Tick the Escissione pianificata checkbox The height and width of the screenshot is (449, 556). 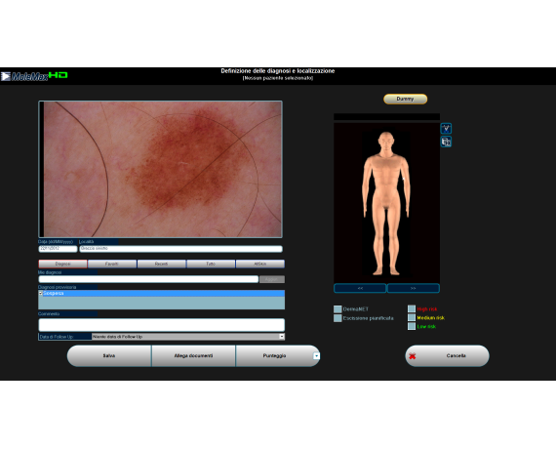tap(338, 318)
